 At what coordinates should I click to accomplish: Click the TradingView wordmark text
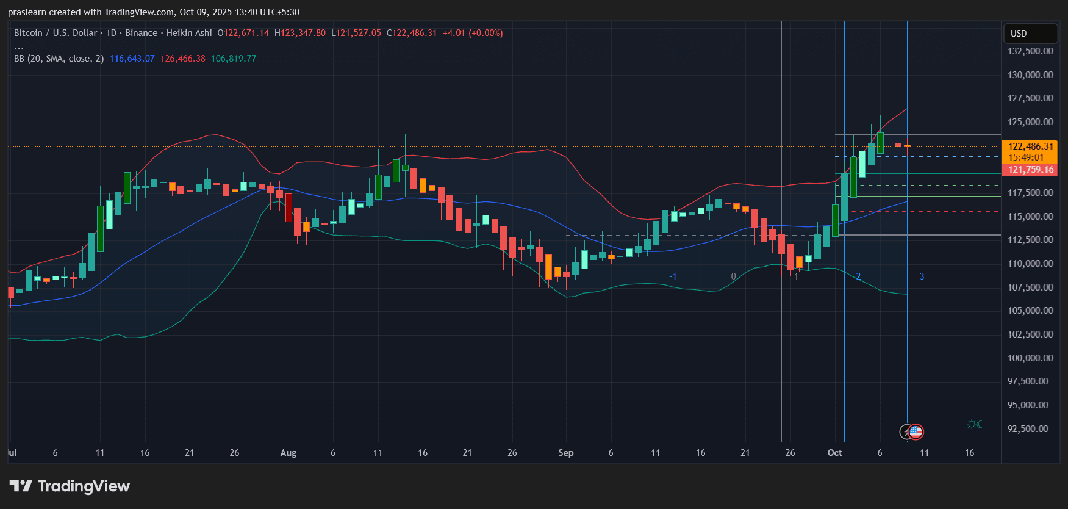pyautogui.click(x=84, y=486)
